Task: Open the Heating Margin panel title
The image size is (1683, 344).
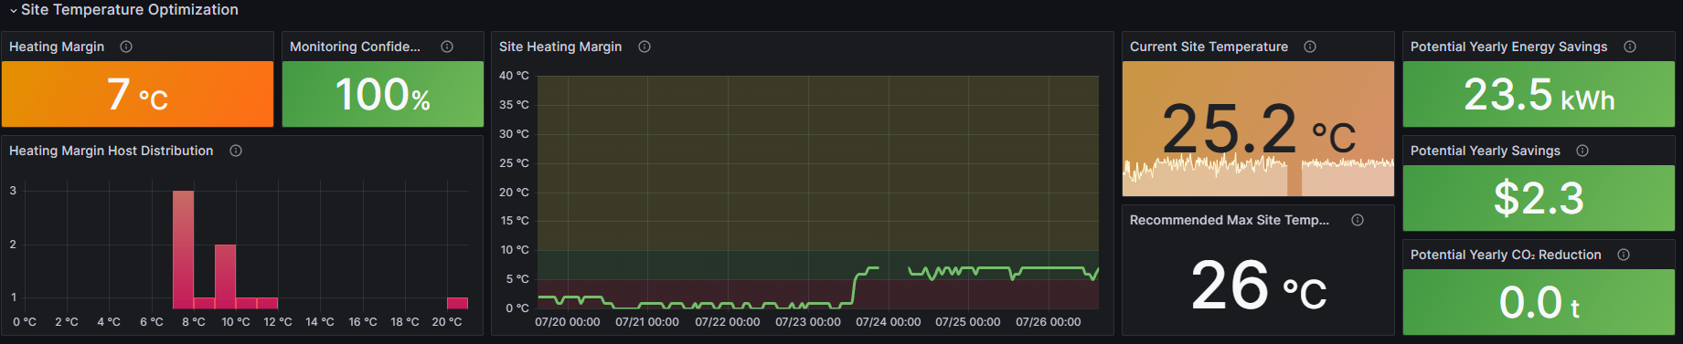Action: pos(57,47)
